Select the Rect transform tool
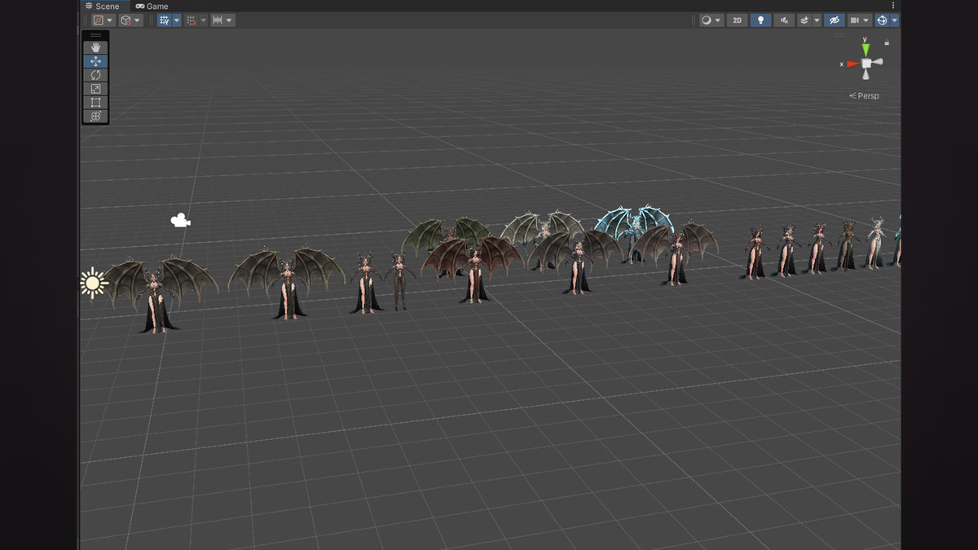Viewport: 978px width, 550px height. point(95,103)
